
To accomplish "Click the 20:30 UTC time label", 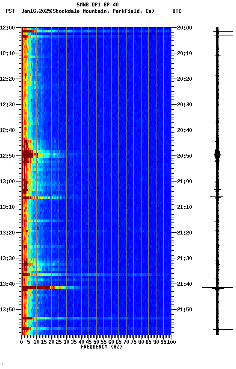I will pyautogui.click(x=185, y=105).
